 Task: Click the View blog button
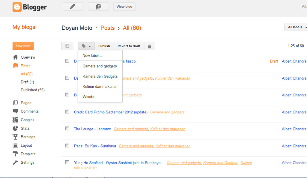click(x=124, y=6)
